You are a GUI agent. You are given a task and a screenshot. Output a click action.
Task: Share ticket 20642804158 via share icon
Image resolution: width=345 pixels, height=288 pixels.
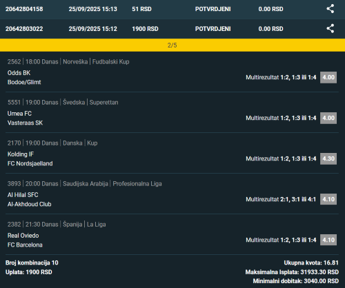click(x=331, y=9)
